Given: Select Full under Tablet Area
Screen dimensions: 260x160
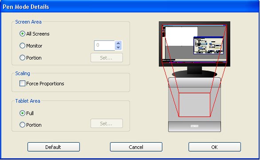Looking at the screenshot, I should [x=22, y=113].
